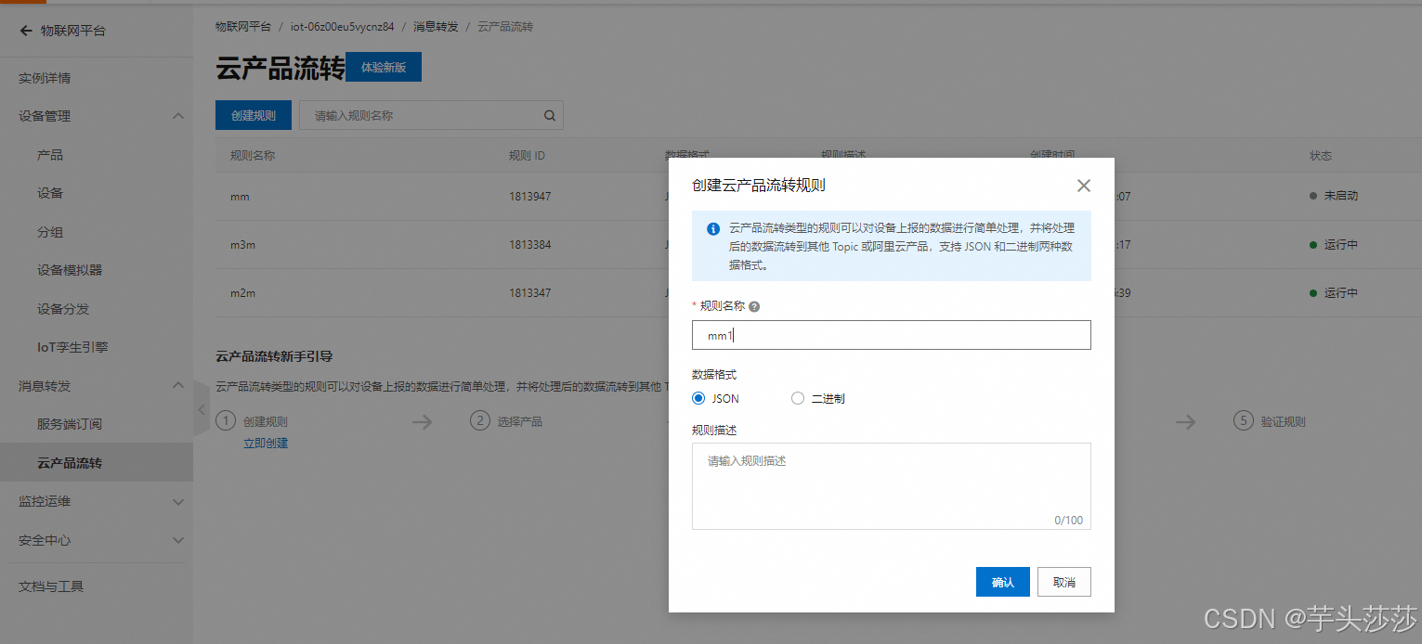
Task: Select the 二进制 data format radio
Action: (x=798, y=398)
